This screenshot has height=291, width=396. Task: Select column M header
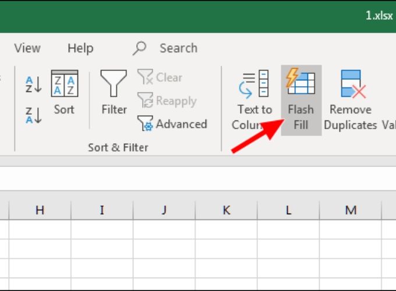[350, 210]
